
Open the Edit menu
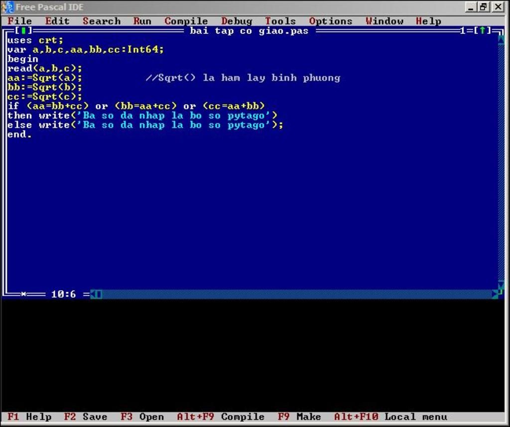(x=57, y=21)
